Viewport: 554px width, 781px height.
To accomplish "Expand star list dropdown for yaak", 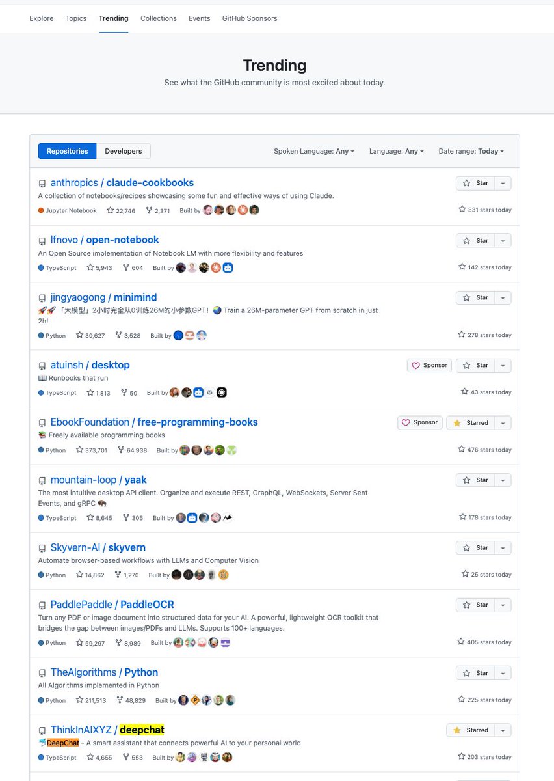I will pos(503,480).
